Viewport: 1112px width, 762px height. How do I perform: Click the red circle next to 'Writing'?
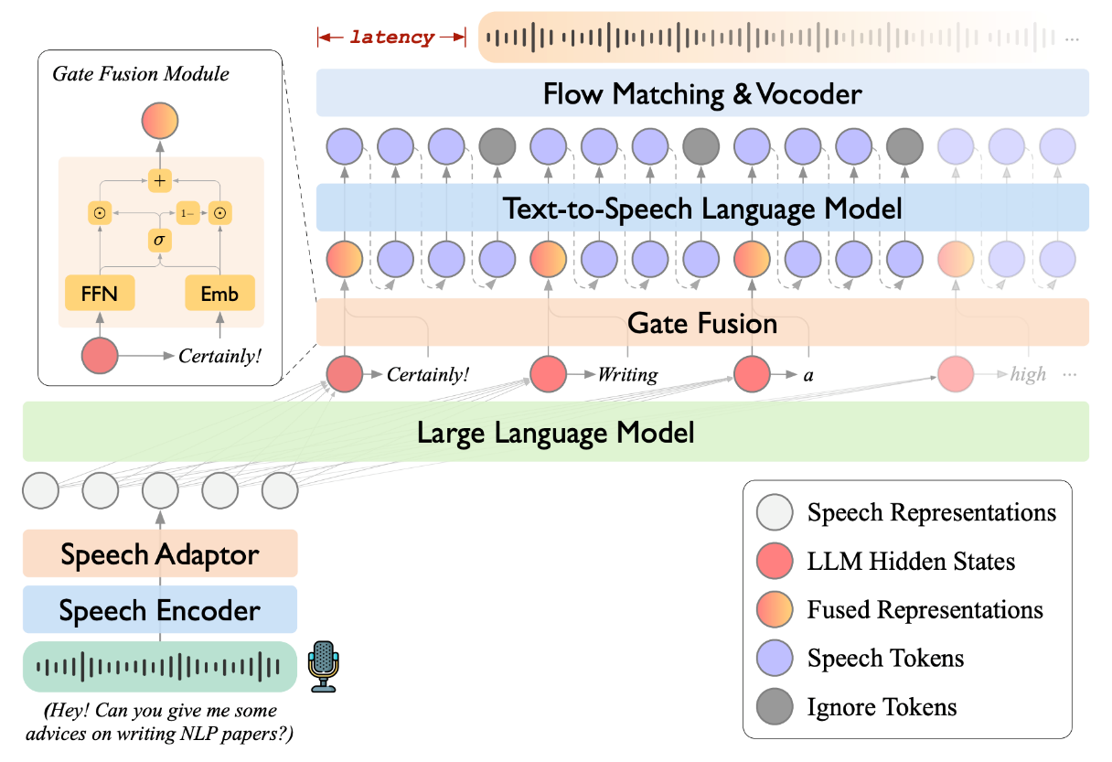click(x=550, y=373)
